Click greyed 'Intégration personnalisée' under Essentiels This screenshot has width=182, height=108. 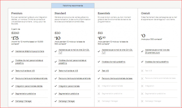112,86
